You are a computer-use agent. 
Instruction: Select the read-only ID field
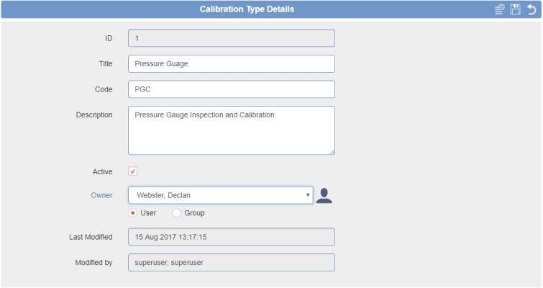tap(232, 38)
